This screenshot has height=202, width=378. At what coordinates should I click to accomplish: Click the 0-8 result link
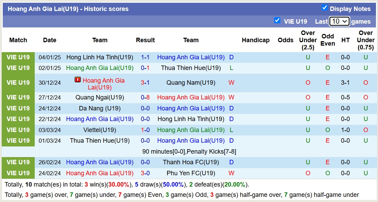point(145,97)
